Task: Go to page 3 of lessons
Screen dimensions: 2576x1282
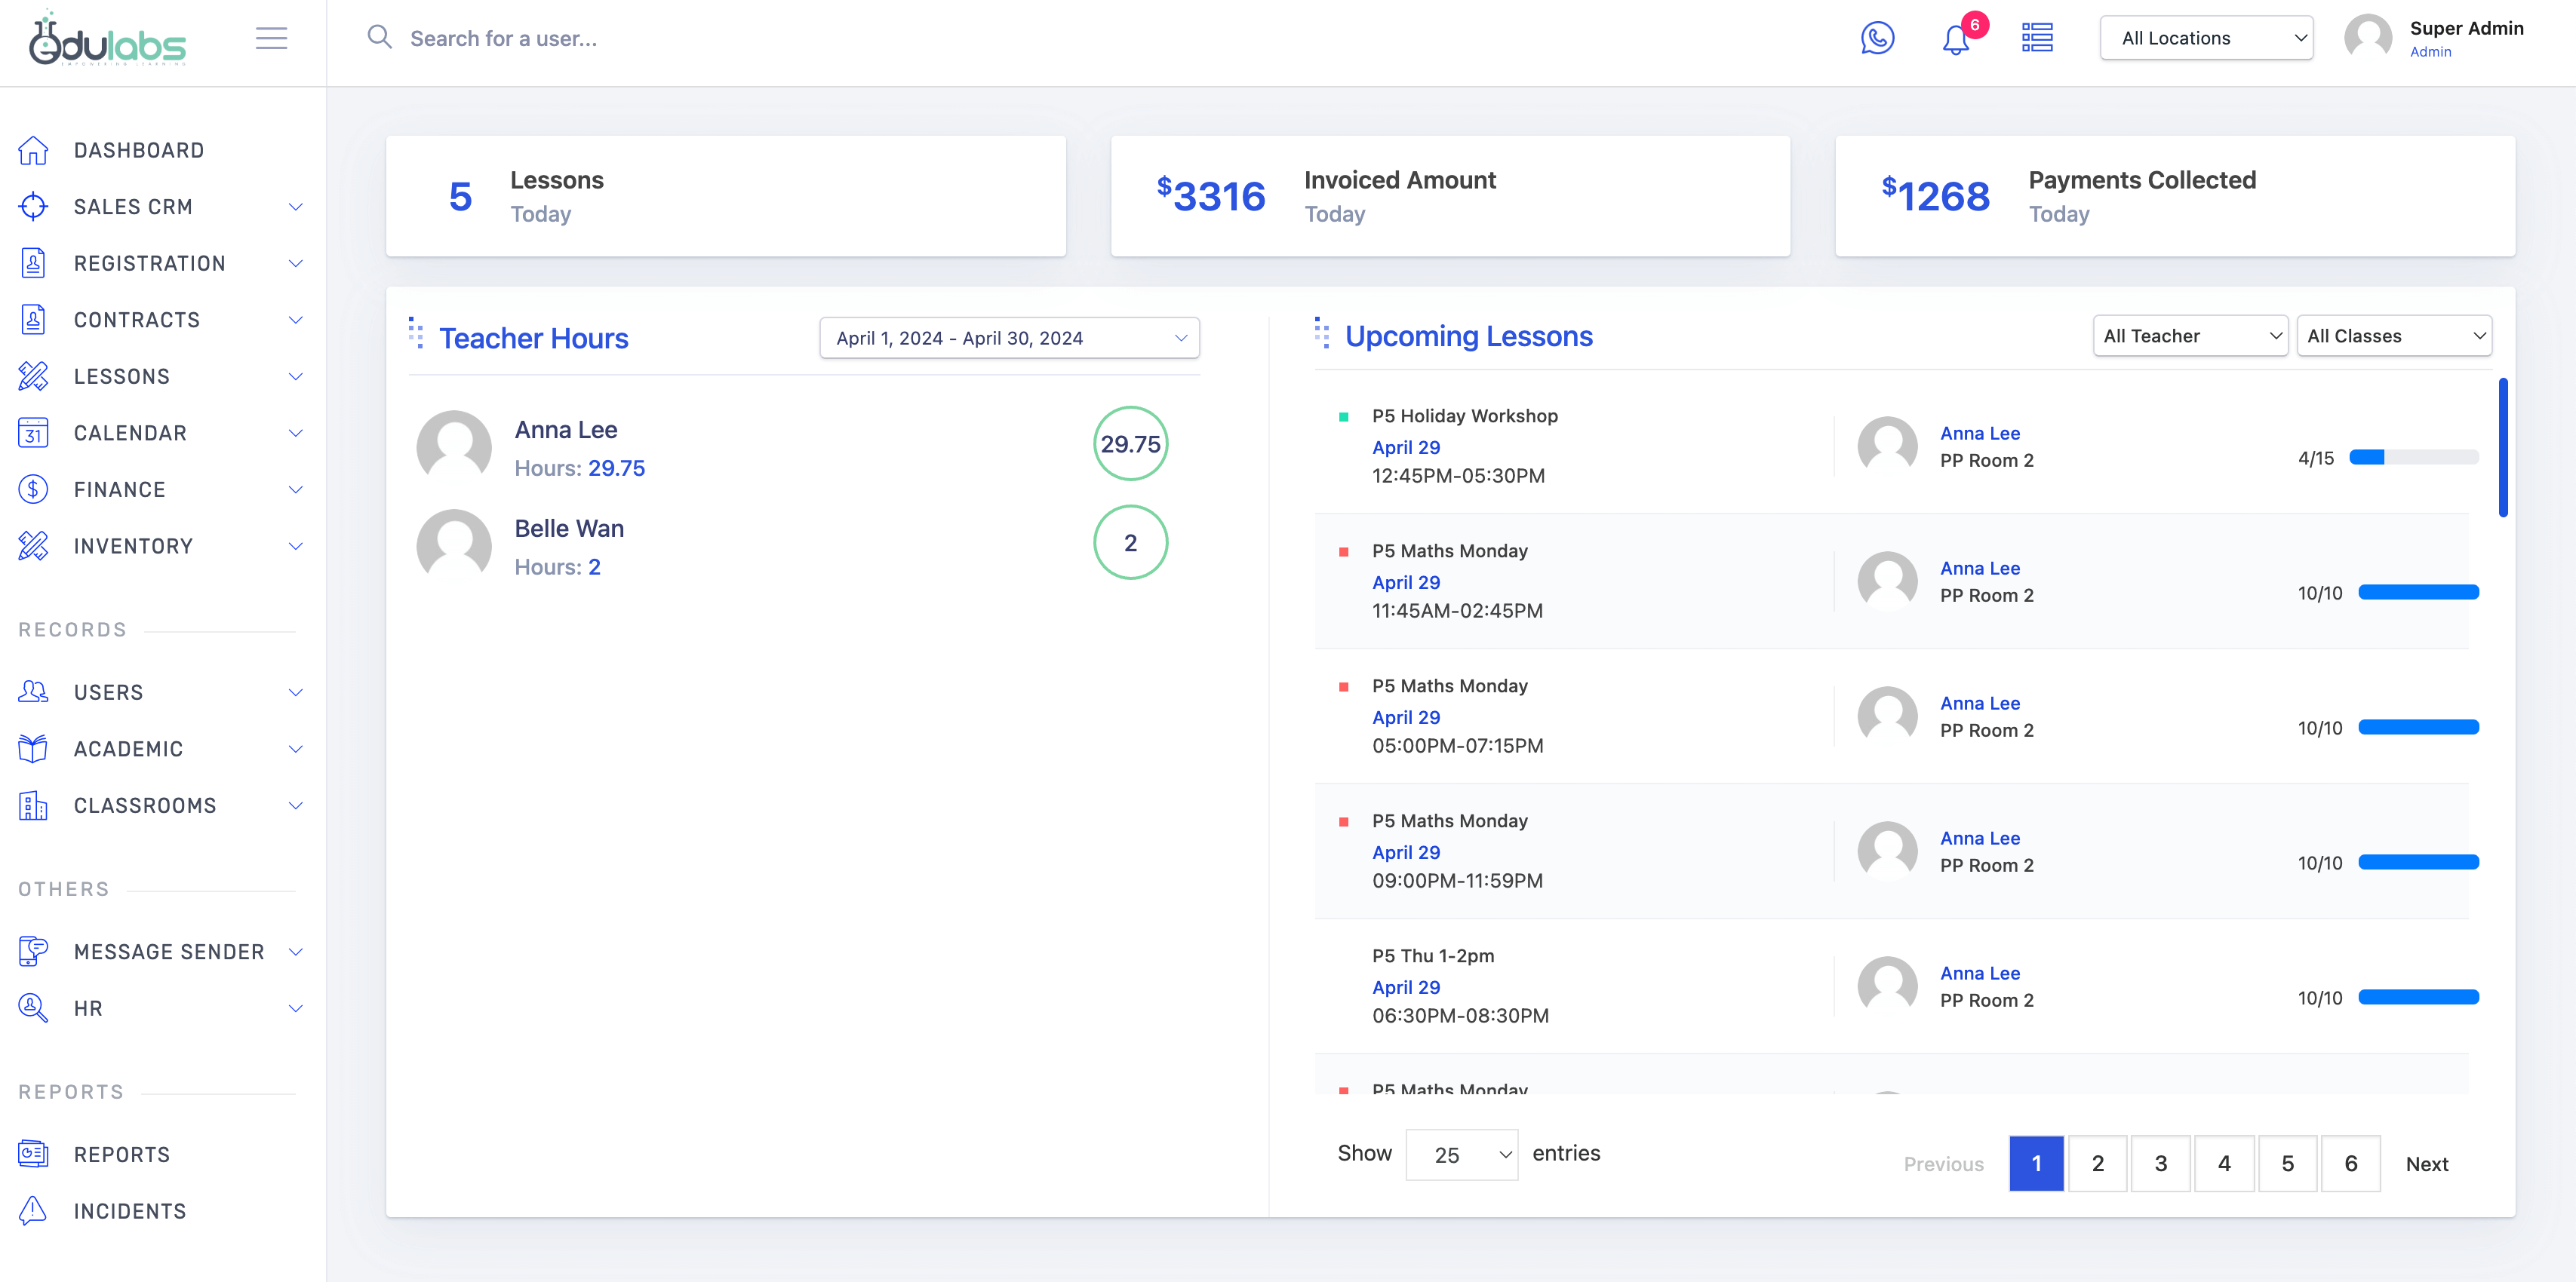Action: pyautogui.click(x=2160, y=1163)
